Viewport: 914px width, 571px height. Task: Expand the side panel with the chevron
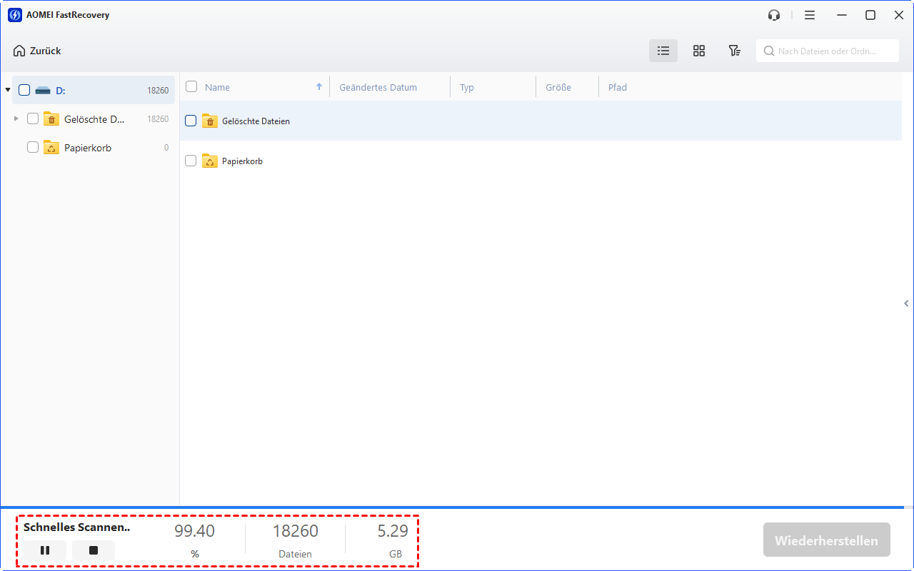pyautogui.click(x=906, y=303)
